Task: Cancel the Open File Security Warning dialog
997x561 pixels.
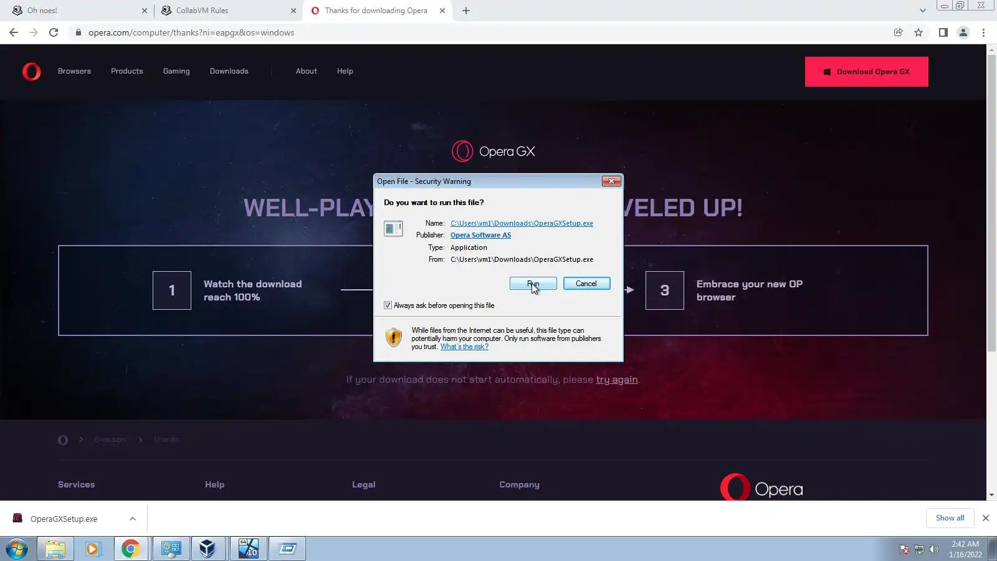Action: 586,284
